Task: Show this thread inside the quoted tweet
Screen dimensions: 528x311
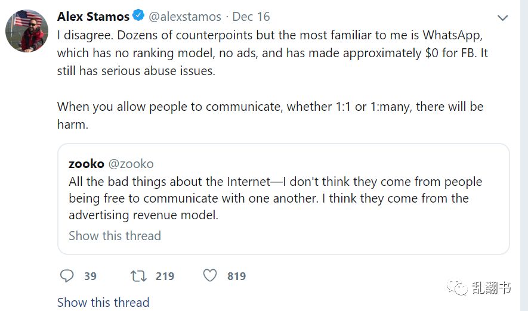Action: pos(115,235)
